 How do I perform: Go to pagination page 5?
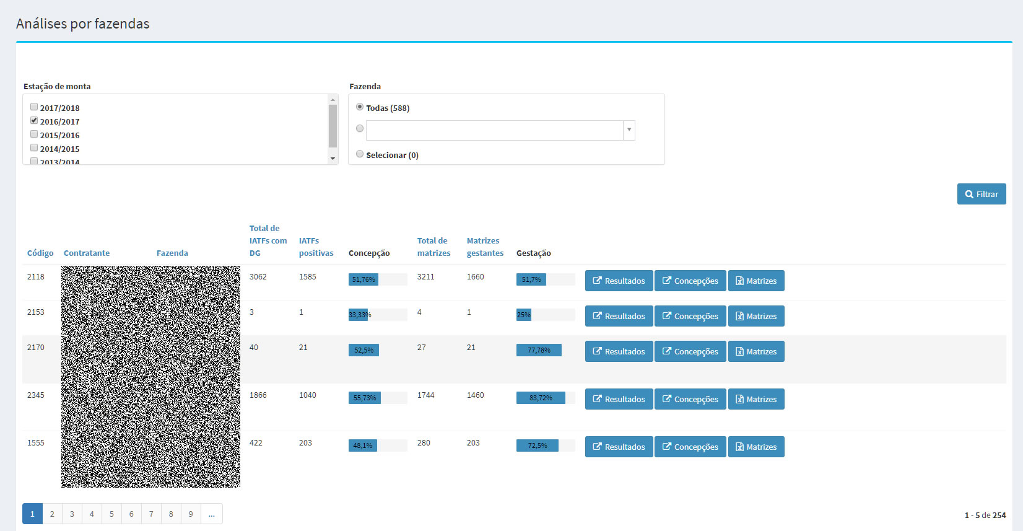pyautogui.click(x=111, y=514)
